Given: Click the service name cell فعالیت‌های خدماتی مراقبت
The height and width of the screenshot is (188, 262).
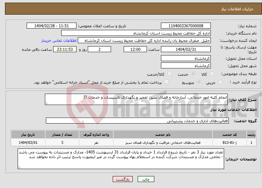Looking at the screenshot, I should click(163, 142).
